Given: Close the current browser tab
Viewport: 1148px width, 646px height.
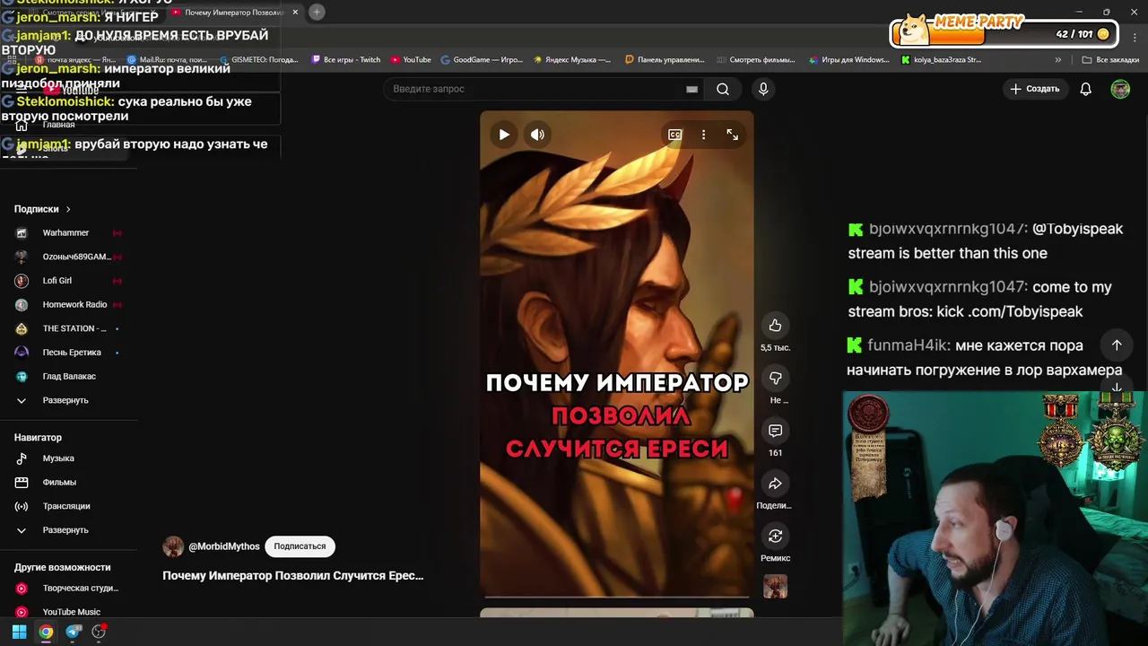Looking at the screenshot, I should [295, 13].
